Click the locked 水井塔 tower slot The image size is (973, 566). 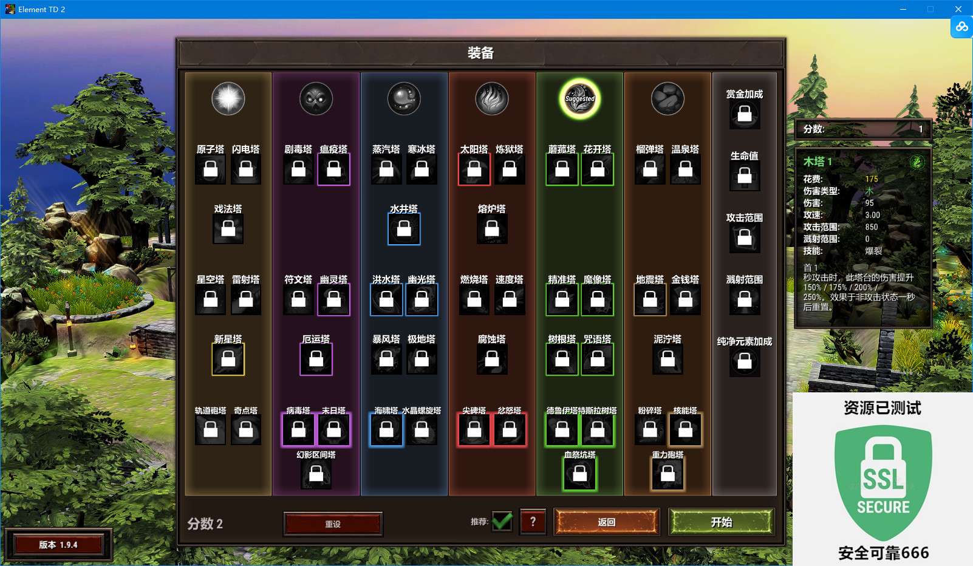(404, 229)
